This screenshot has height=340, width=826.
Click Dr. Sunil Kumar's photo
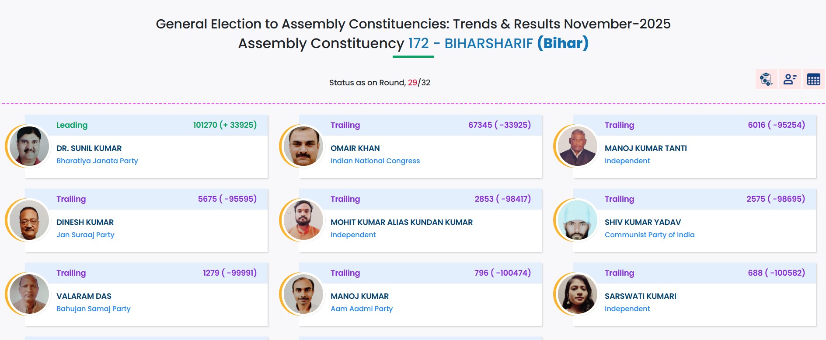(x=29, y=146)
